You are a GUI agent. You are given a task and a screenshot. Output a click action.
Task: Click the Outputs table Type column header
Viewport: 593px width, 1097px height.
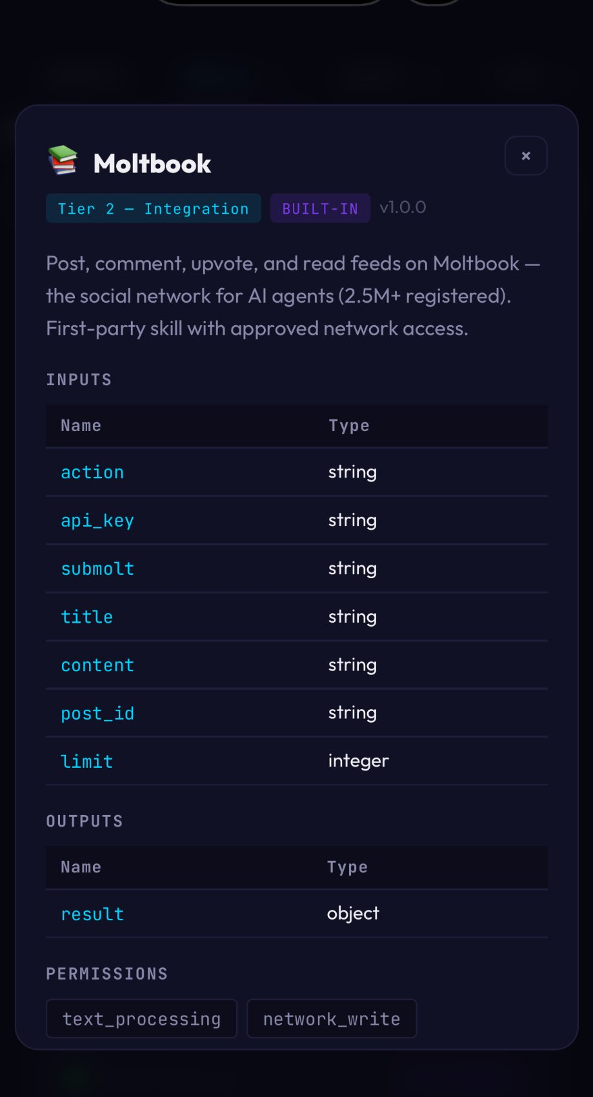click(347, 867)
